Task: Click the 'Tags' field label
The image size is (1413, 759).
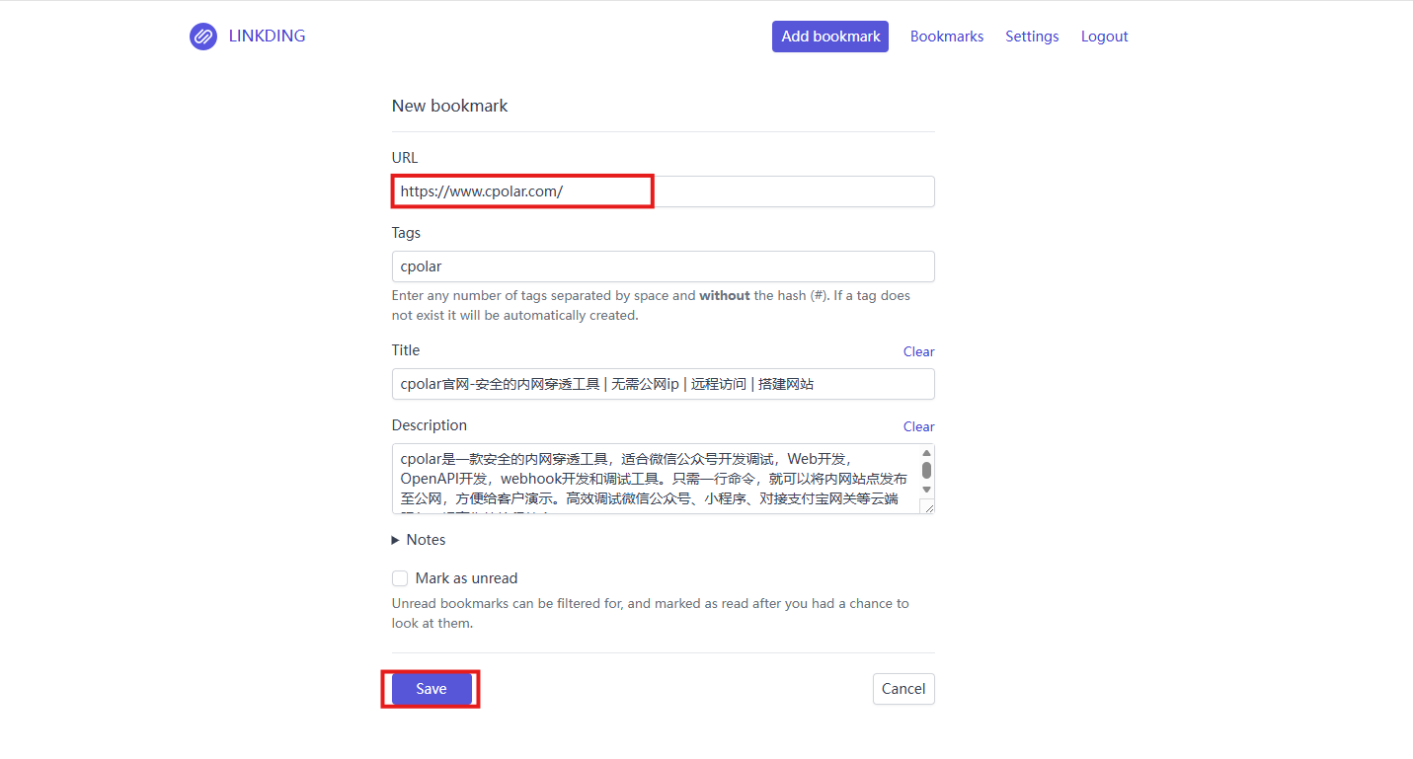Action: click(406, 233)
